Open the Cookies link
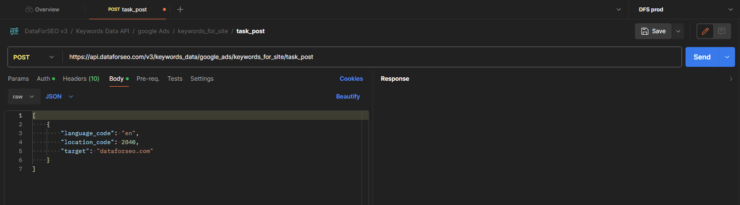The height and width of the screenshot is (205, 740). [x=351, y=79]
